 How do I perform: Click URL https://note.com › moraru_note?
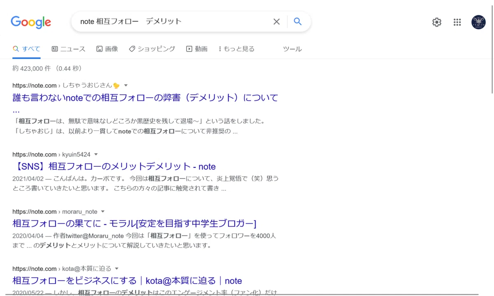(55, 212)
